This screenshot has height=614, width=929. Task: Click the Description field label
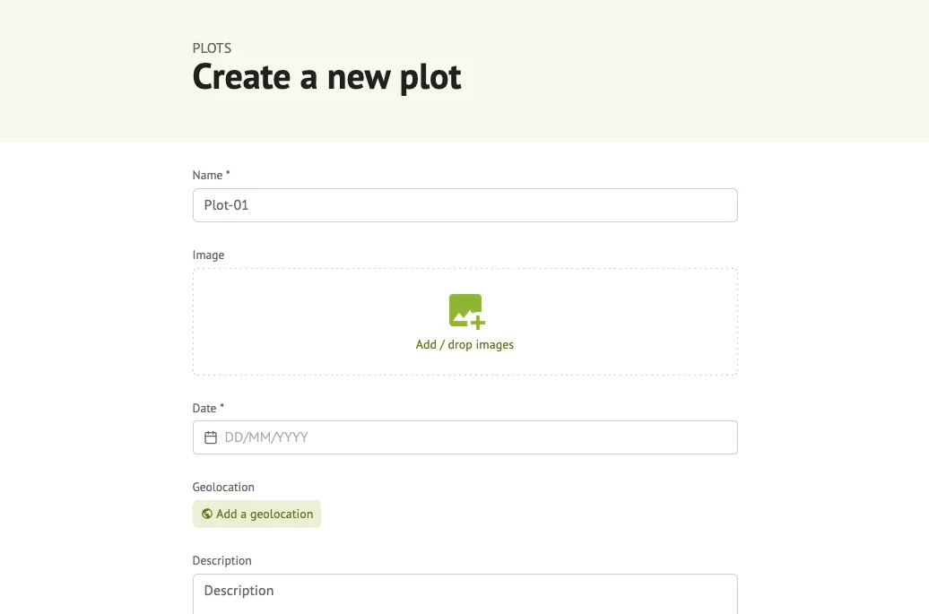pos(221,561)
